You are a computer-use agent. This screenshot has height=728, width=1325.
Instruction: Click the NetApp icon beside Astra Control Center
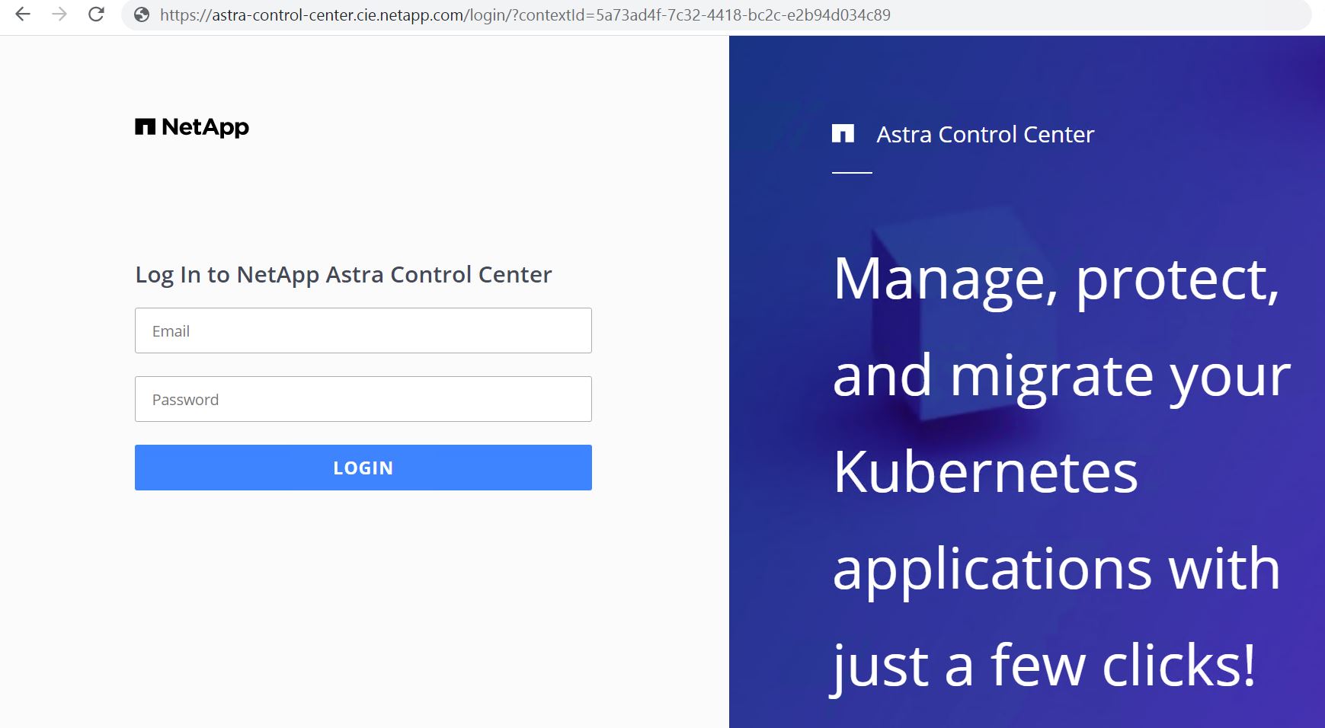point(843,133)
